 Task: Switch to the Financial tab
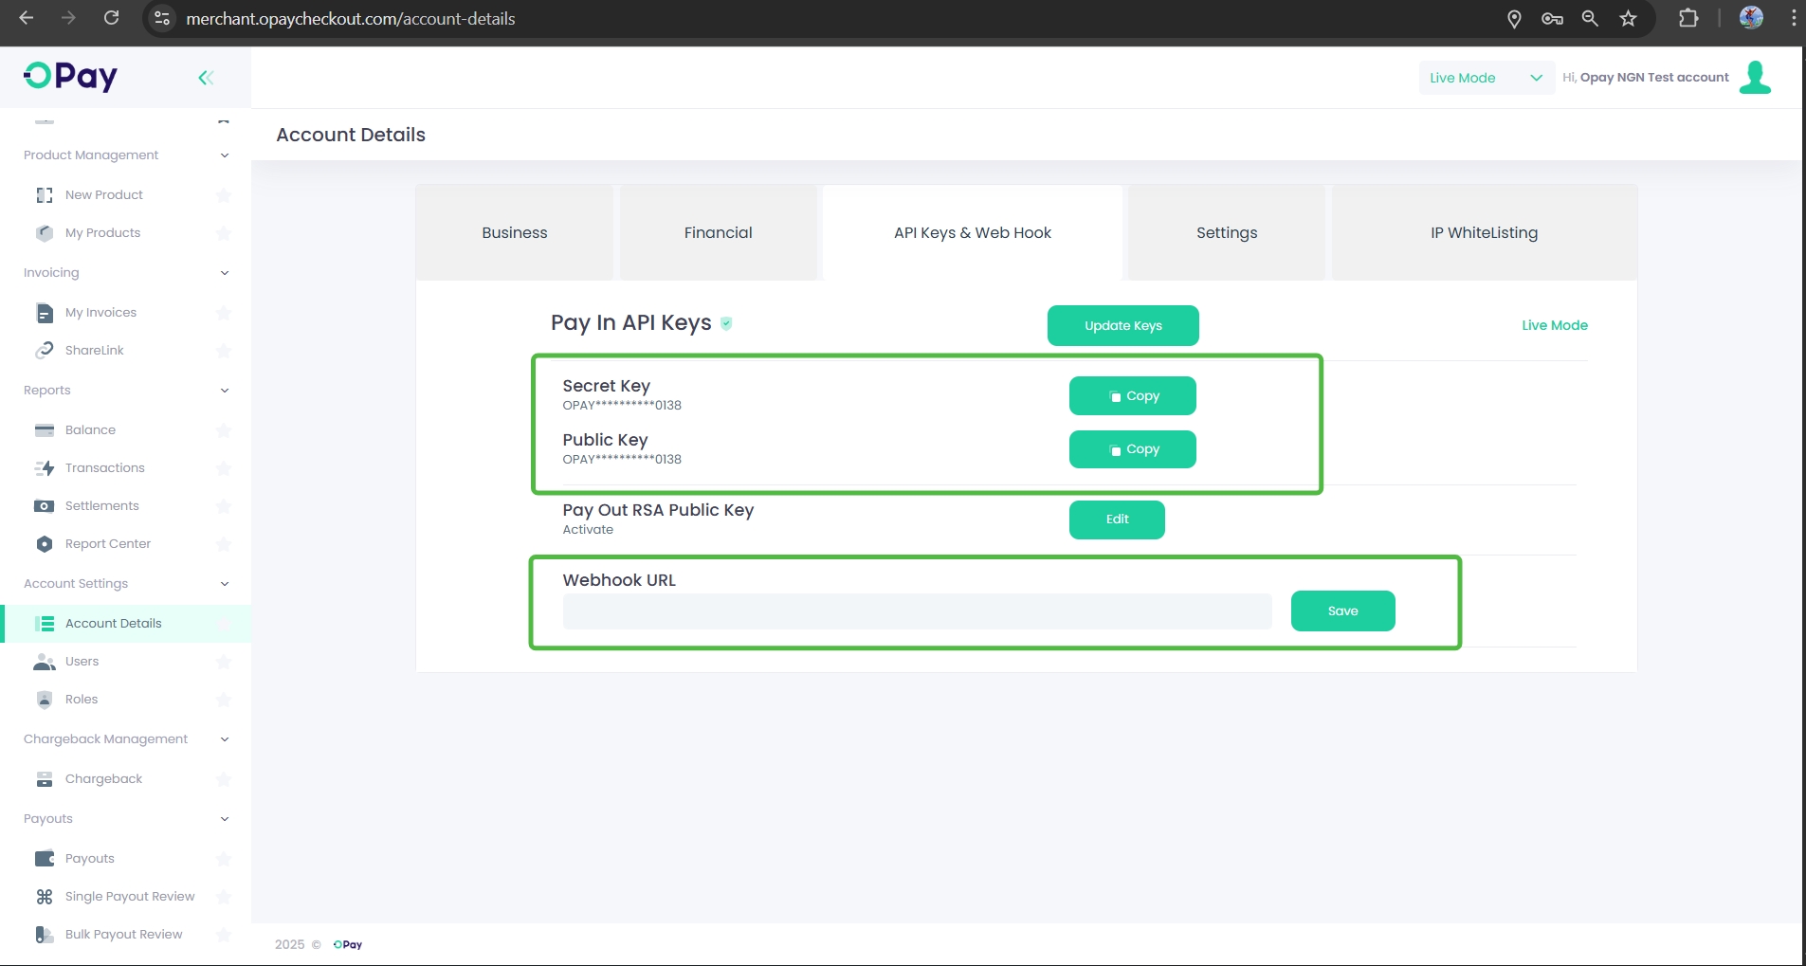tap(718, 233)
